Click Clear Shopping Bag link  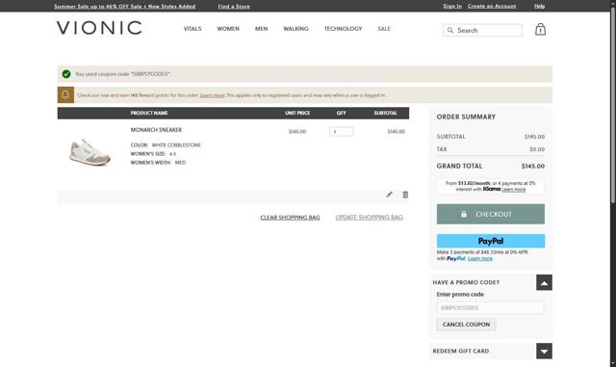tap(290, 218)
